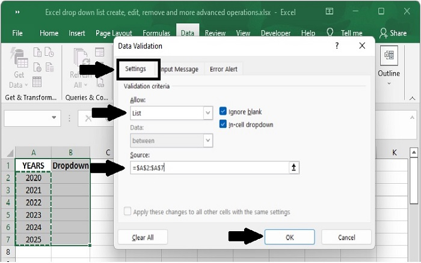
Task: Click the Clear All button
Action: pos(143,237)
